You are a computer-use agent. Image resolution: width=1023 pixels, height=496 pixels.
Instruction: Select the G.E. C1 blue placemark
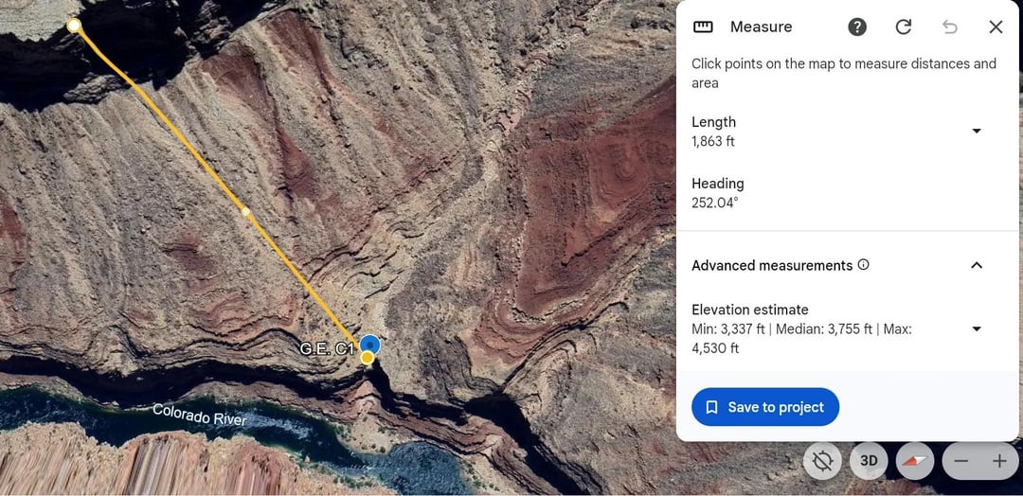(370, 344)
